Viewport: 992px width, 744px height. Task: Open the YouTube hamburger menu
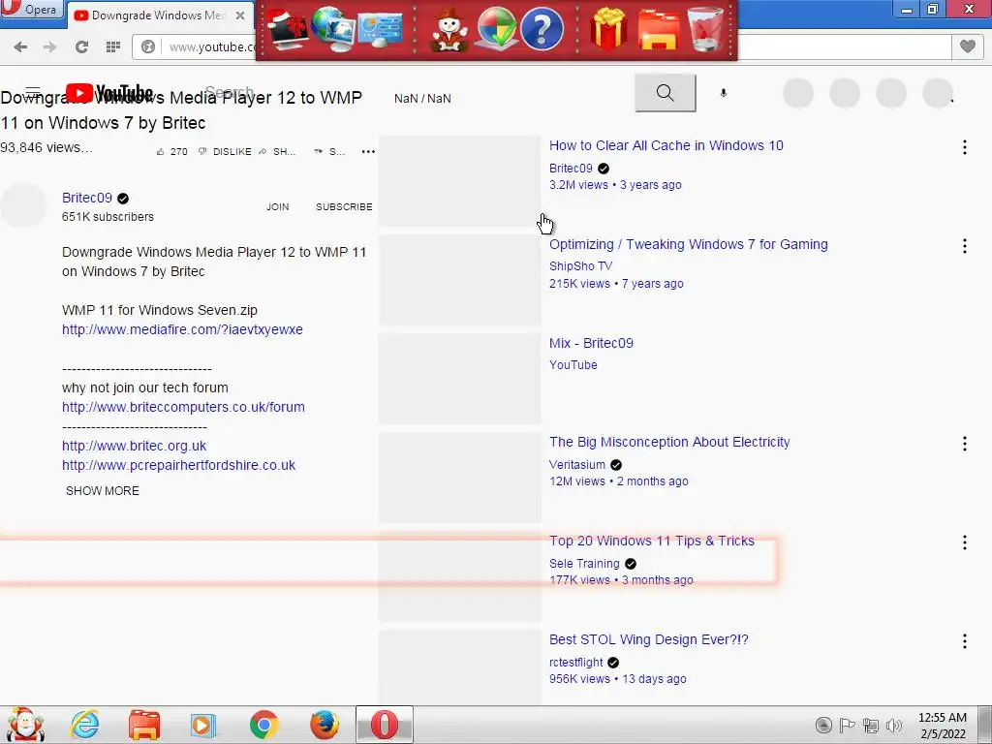coord(33,92)
